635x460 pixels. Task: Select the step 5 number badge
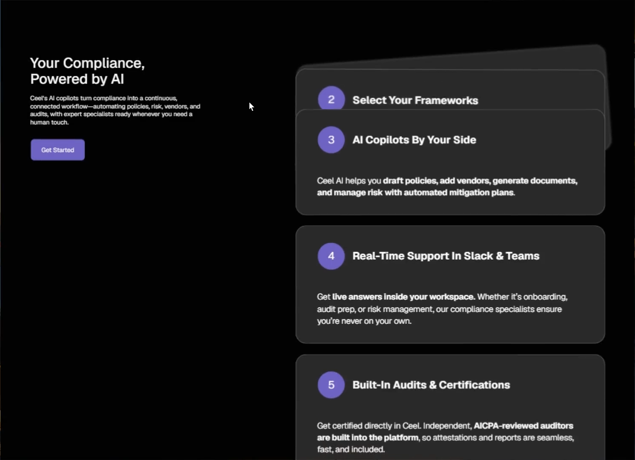(331, 385)
